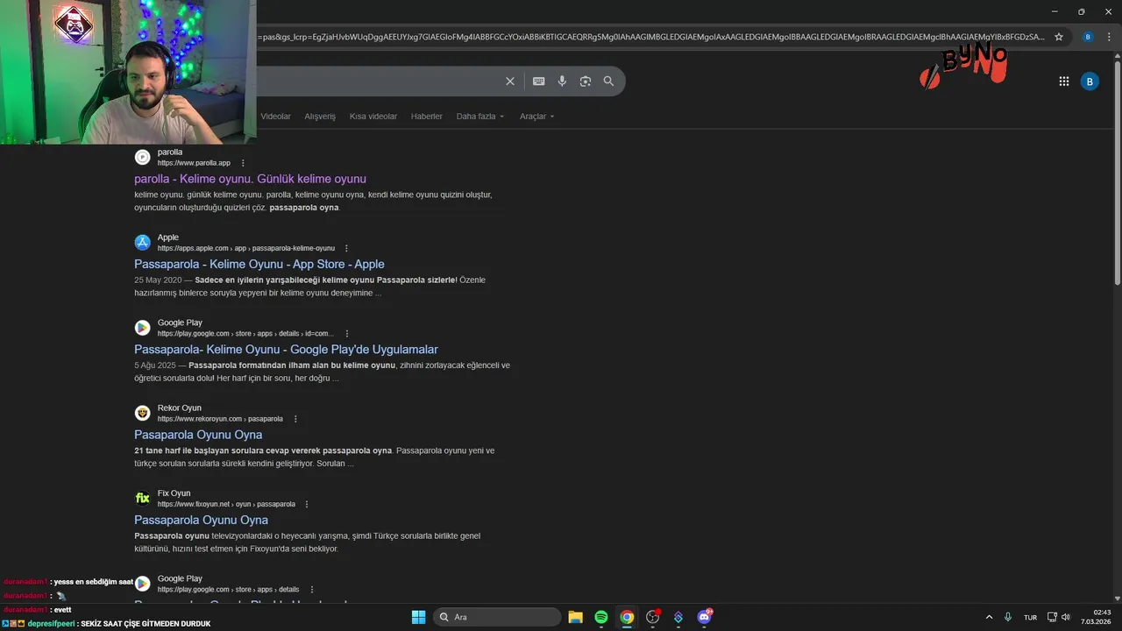Click the Fix Oyun favicon
Image resolution: width=1122 pixels, height=631 pixels.
(x=142, y=499)
